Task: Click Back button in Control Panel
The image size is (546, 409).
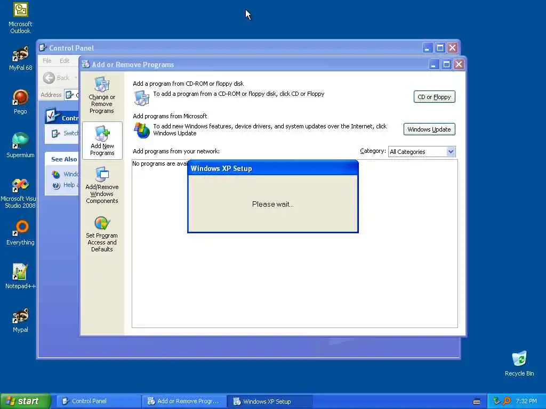Action: coord(57,78)
